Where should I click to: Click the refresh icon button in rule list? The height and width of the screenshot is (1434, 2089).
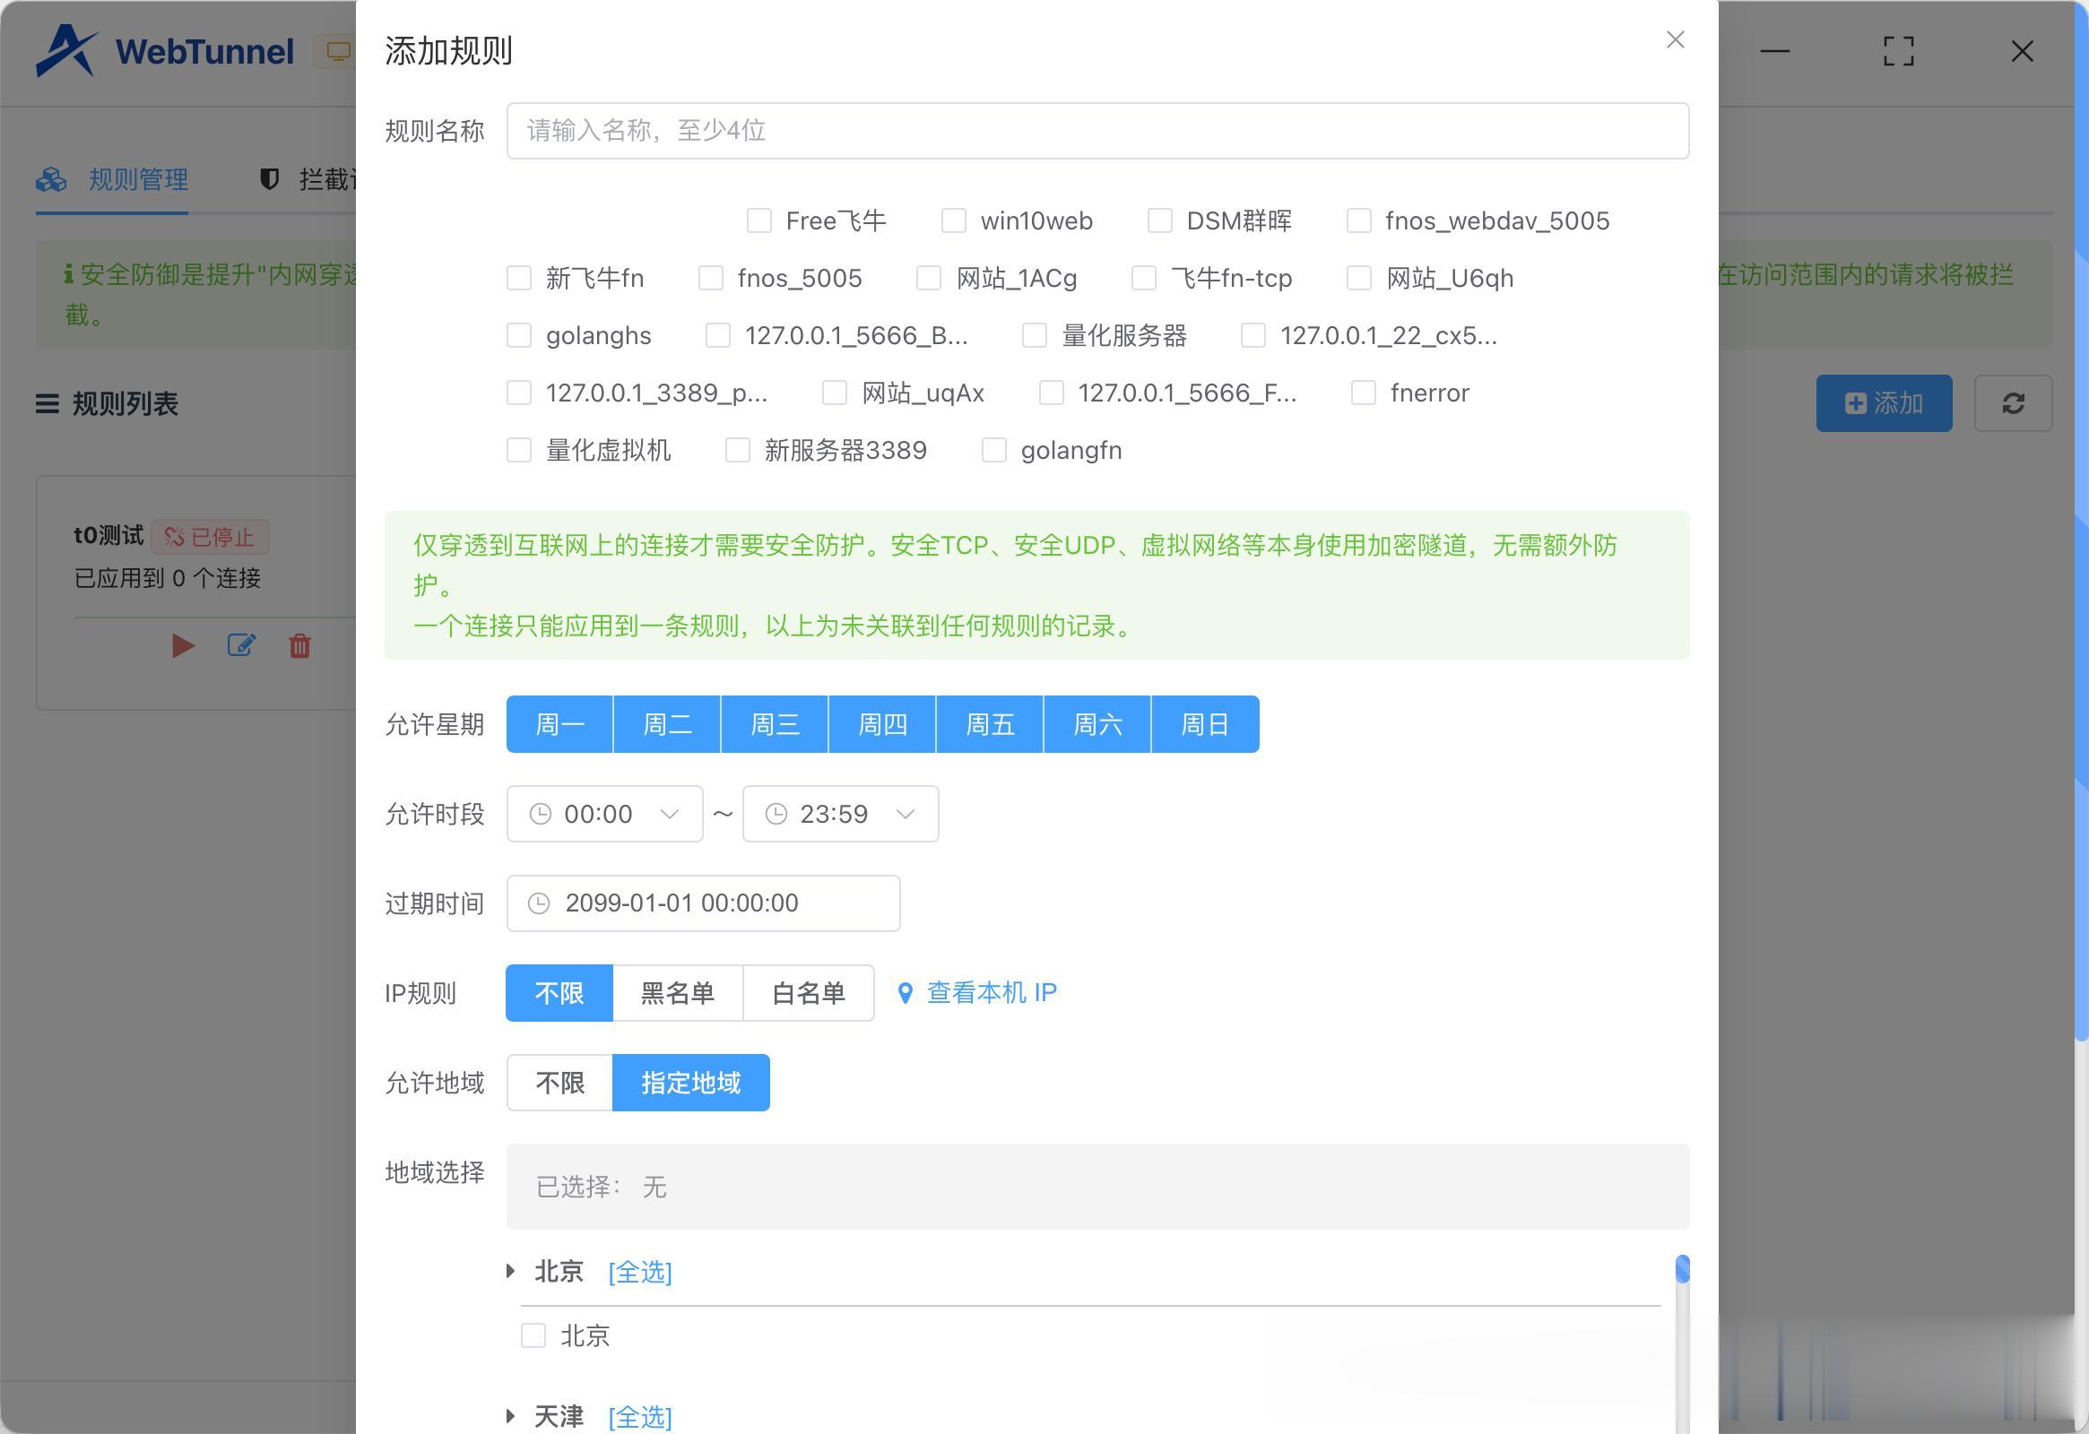tap(2013, 403)
